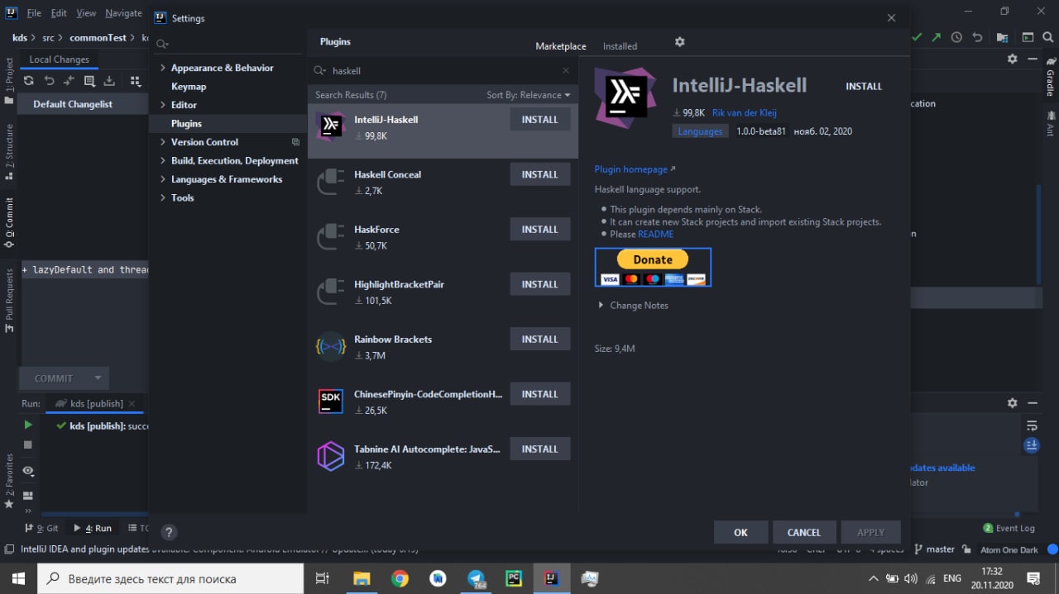Open the Favorites side tool window
Screen dimensions: 1059x594
(9, 480)
